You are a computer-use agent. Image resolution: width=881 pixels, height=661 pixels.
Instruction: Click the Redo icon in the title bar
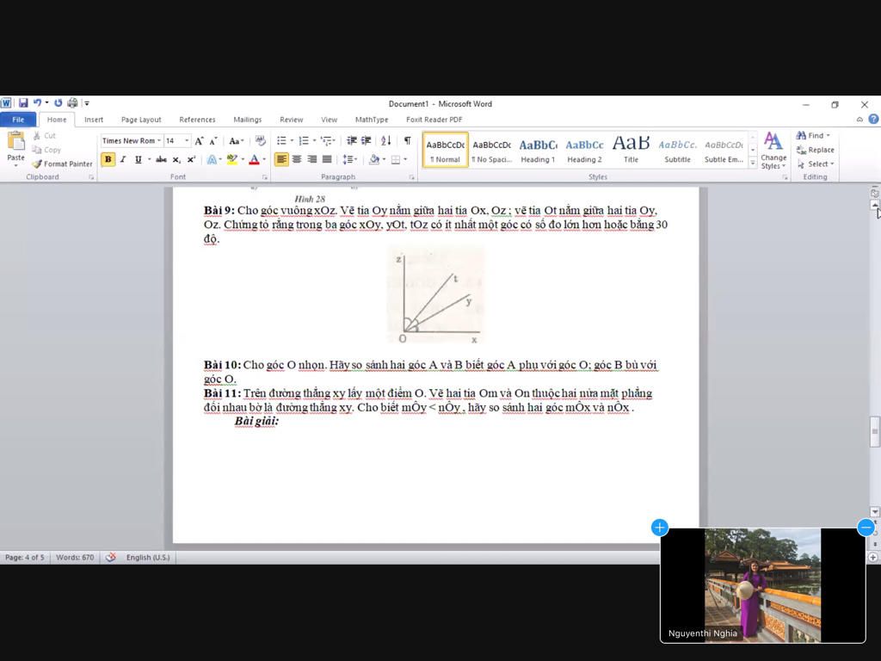click(x=58, y=103)
